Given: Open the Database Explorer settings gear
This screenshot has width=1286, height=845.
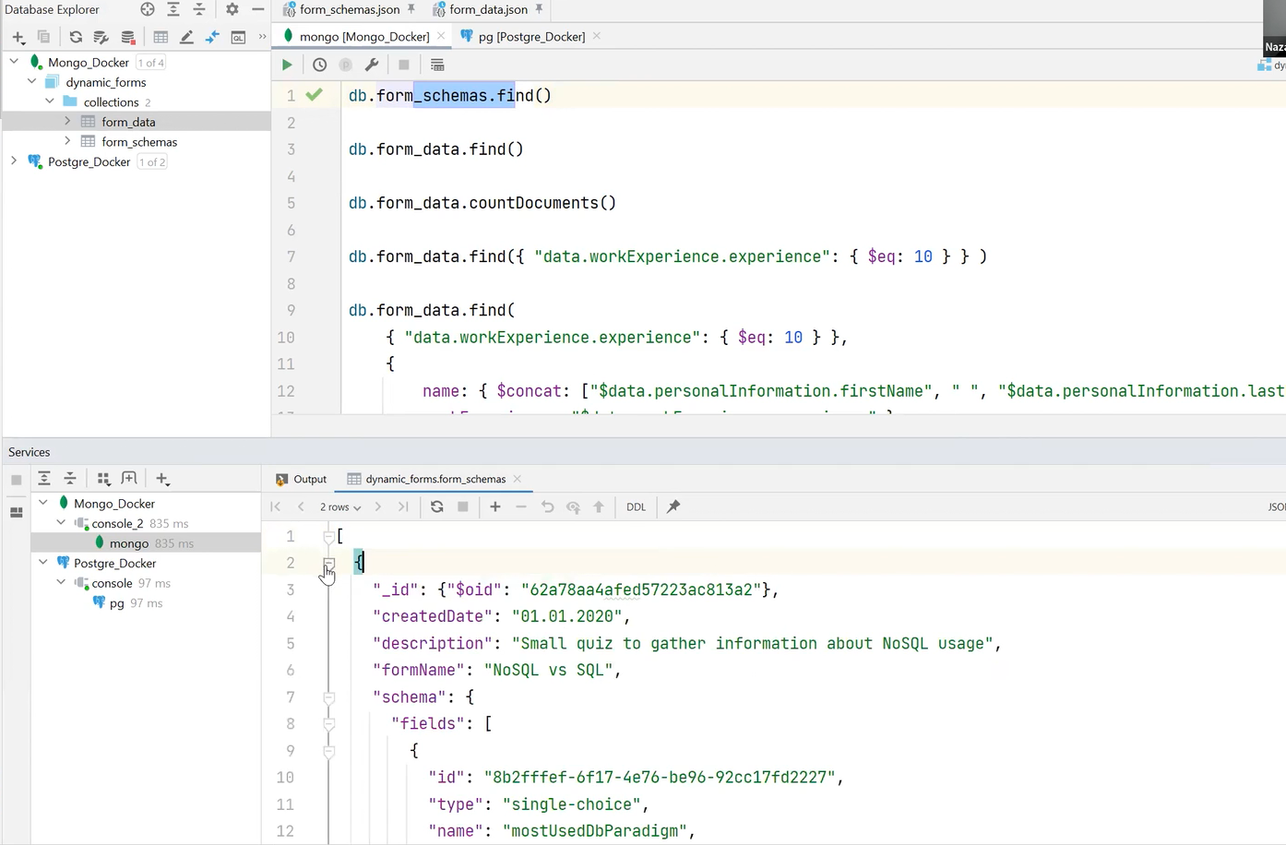Looking at the screenshot, I should coord(232,9).
